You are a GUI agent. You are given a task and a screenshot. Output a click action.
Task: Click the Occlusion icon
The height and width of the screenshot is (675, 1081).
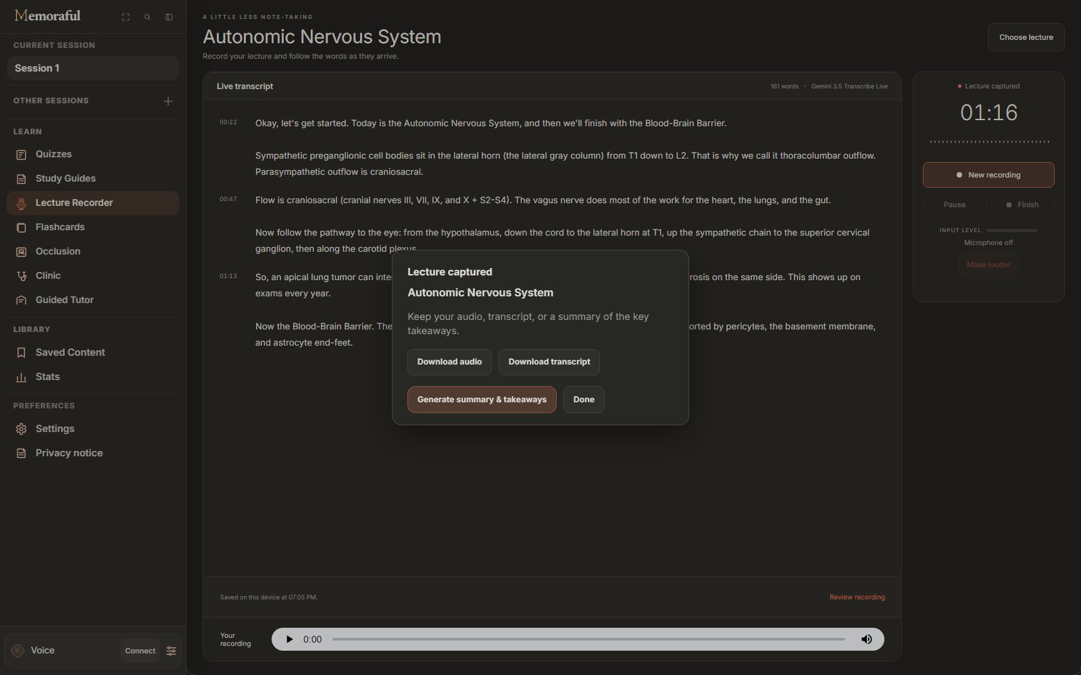[x=21, y=252]
